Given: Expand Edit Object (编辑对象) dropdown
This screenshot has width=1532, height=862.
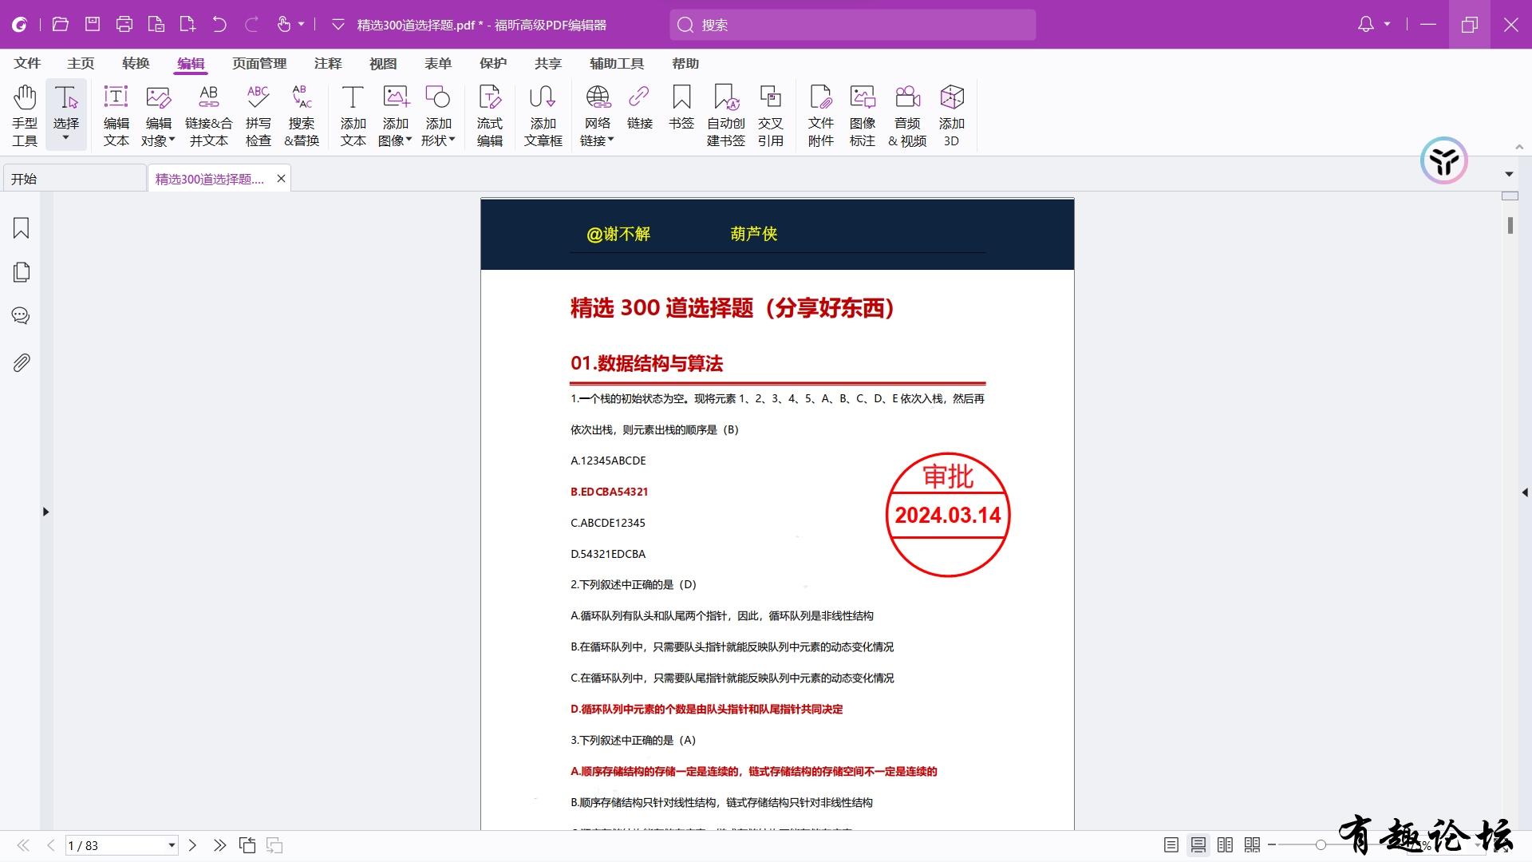Looking at the screenshot, I should [x=172, y=140].
